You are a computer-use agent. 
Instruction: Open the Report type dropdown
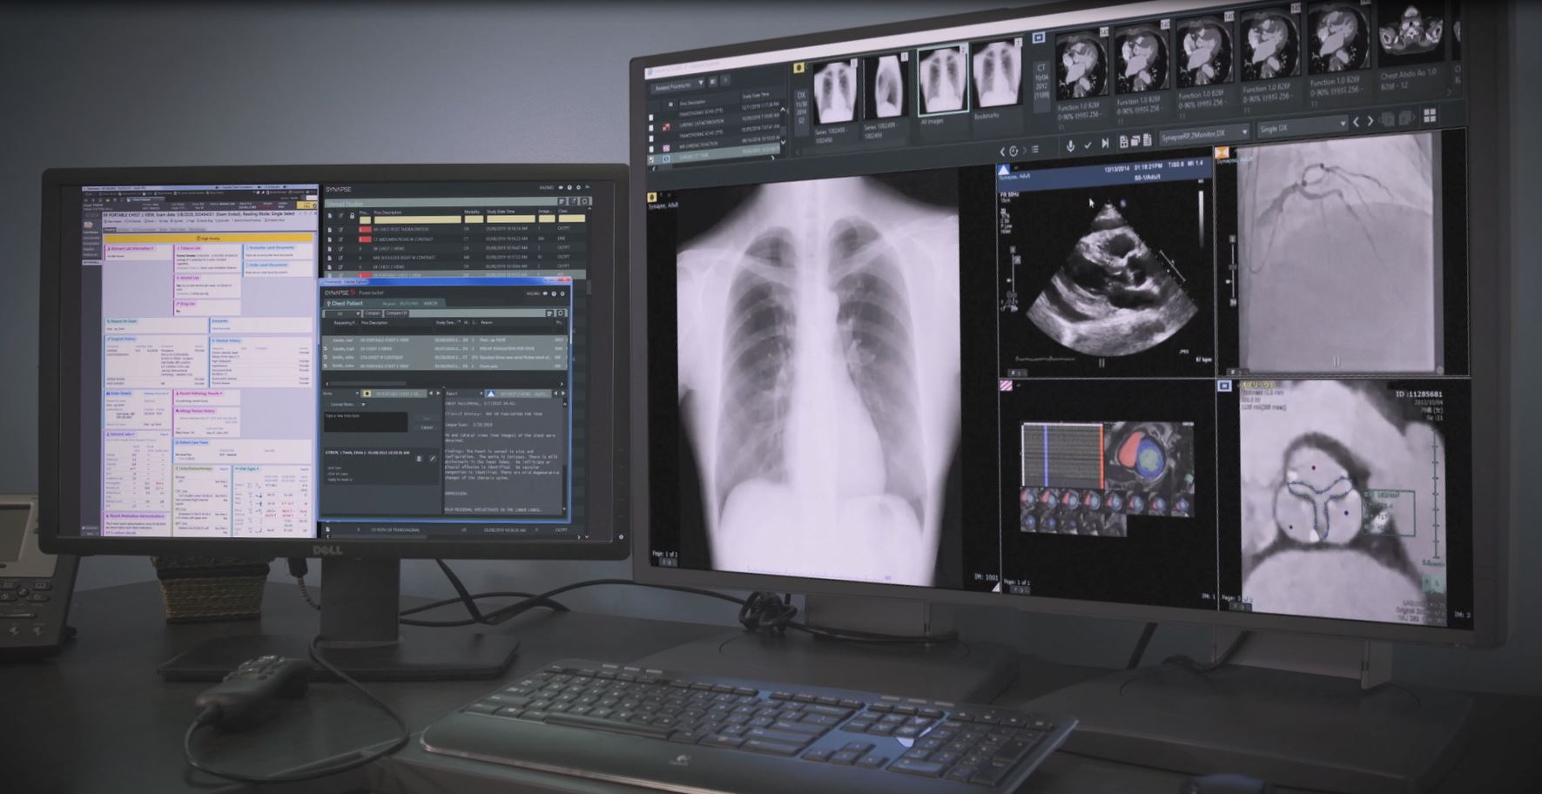(x=464, y=394)
